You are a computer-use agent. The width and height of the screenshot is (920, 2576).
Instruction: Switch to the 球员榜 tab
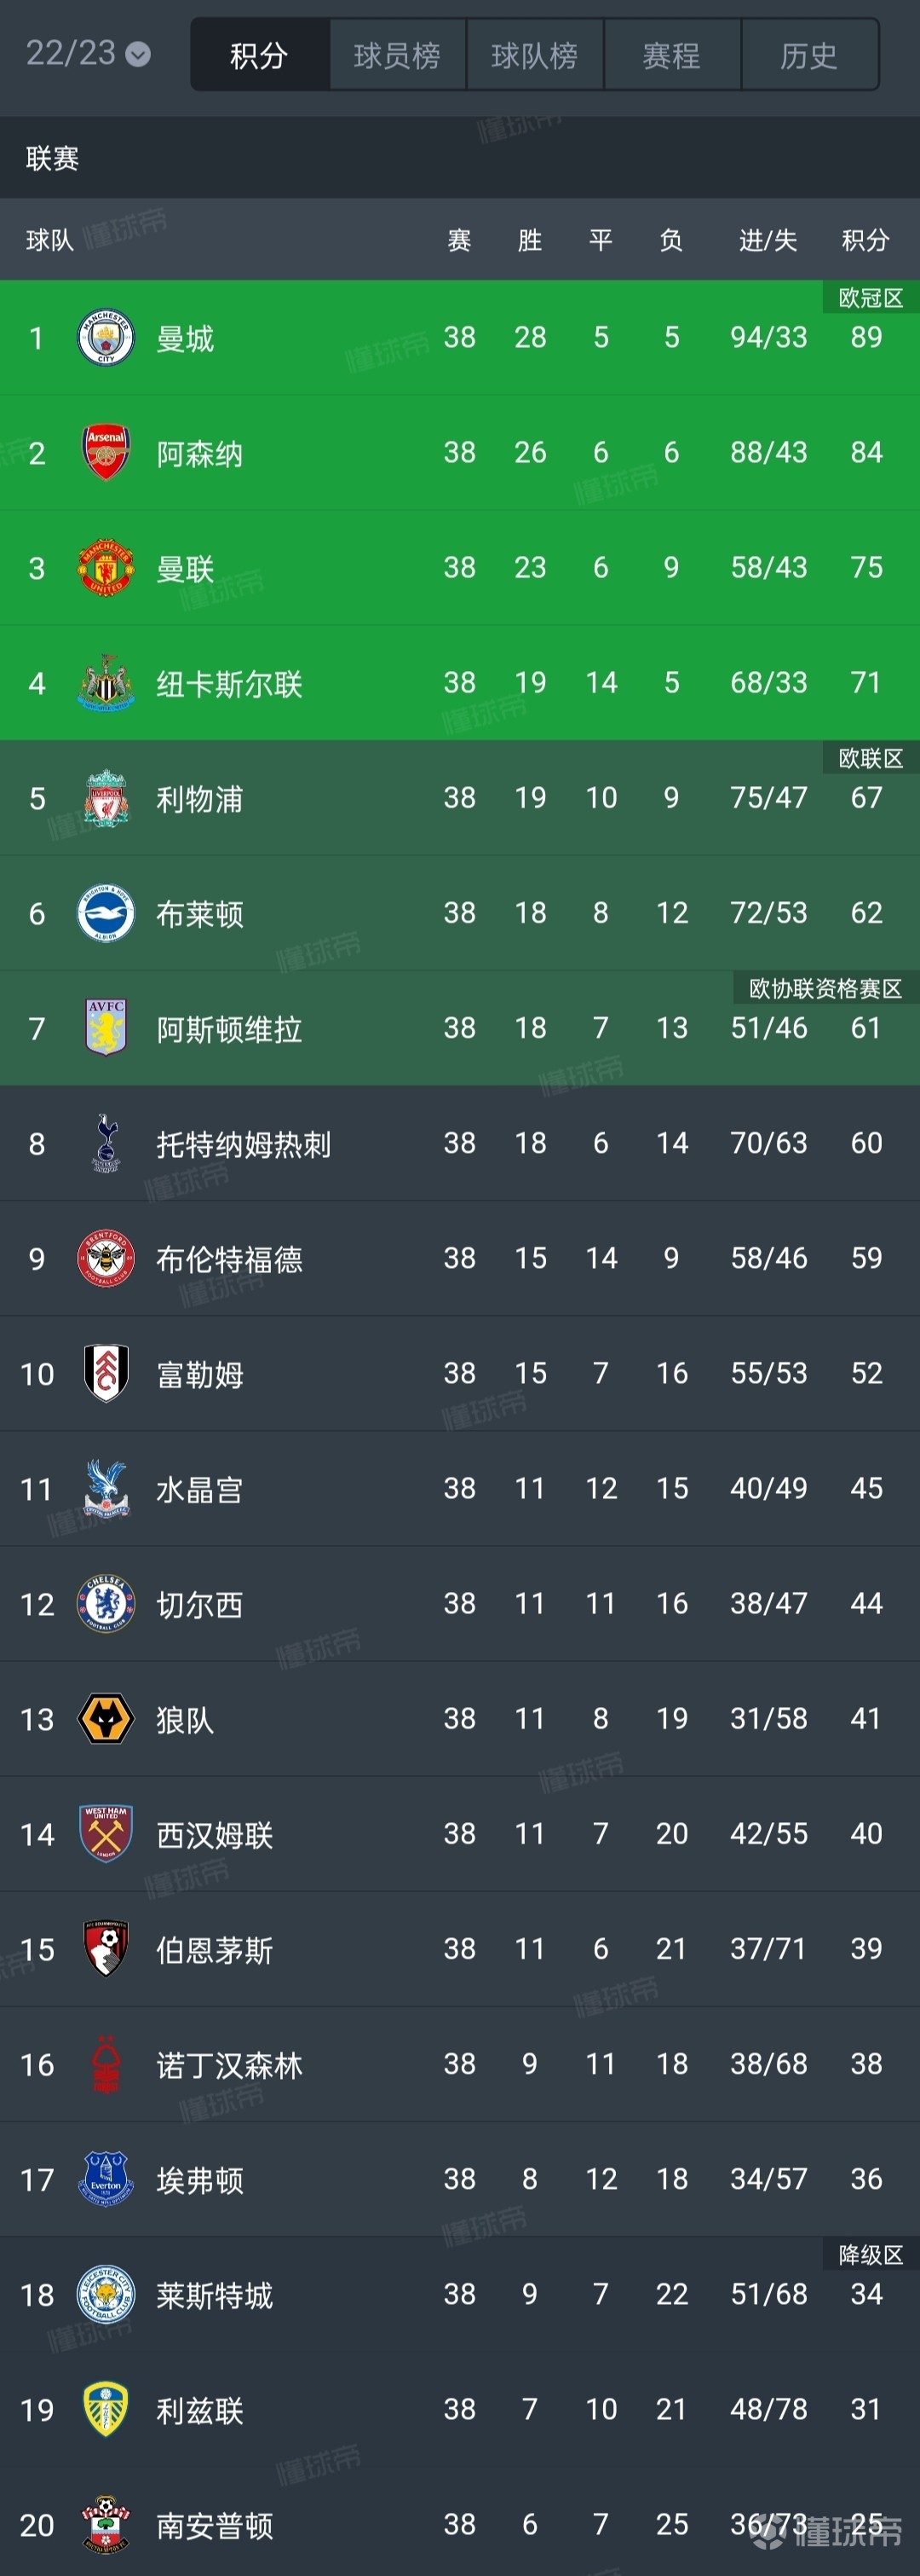[x=398, y=55]
